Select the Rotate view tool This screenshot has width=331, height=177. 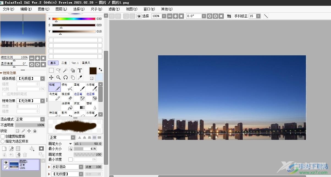[x=65, y=78]
